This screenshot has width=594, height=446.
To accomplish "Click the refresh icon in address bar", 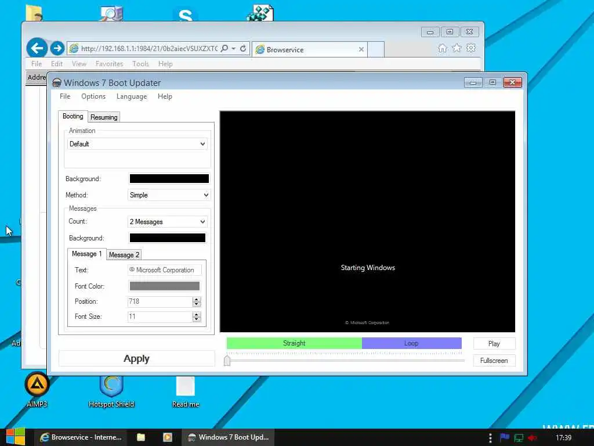I will (243, 49).
